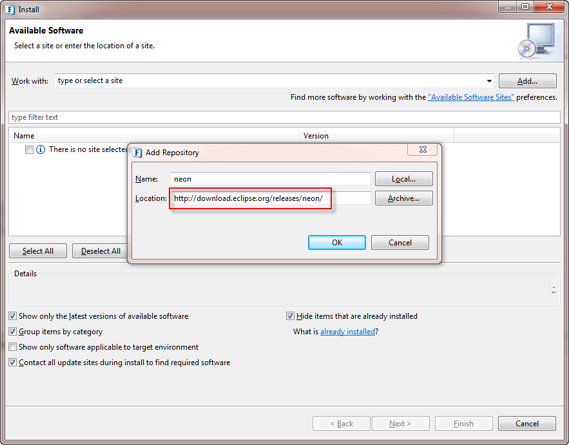Uncheck 'Group items by category'
The image size is (569, 445).
pos(13,332)
